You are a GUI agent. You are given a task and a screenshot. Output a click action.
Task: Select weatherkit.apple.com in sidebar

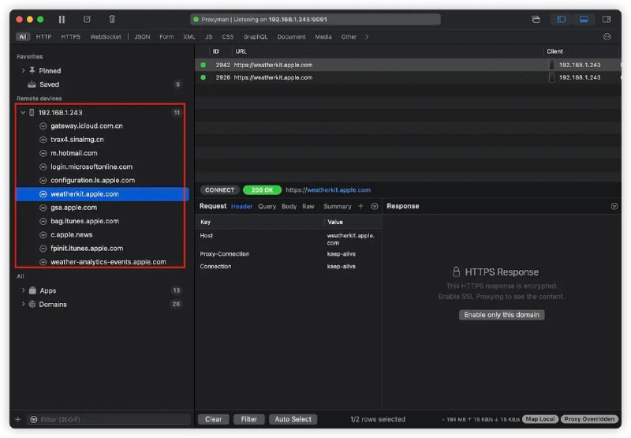(103, 194)
